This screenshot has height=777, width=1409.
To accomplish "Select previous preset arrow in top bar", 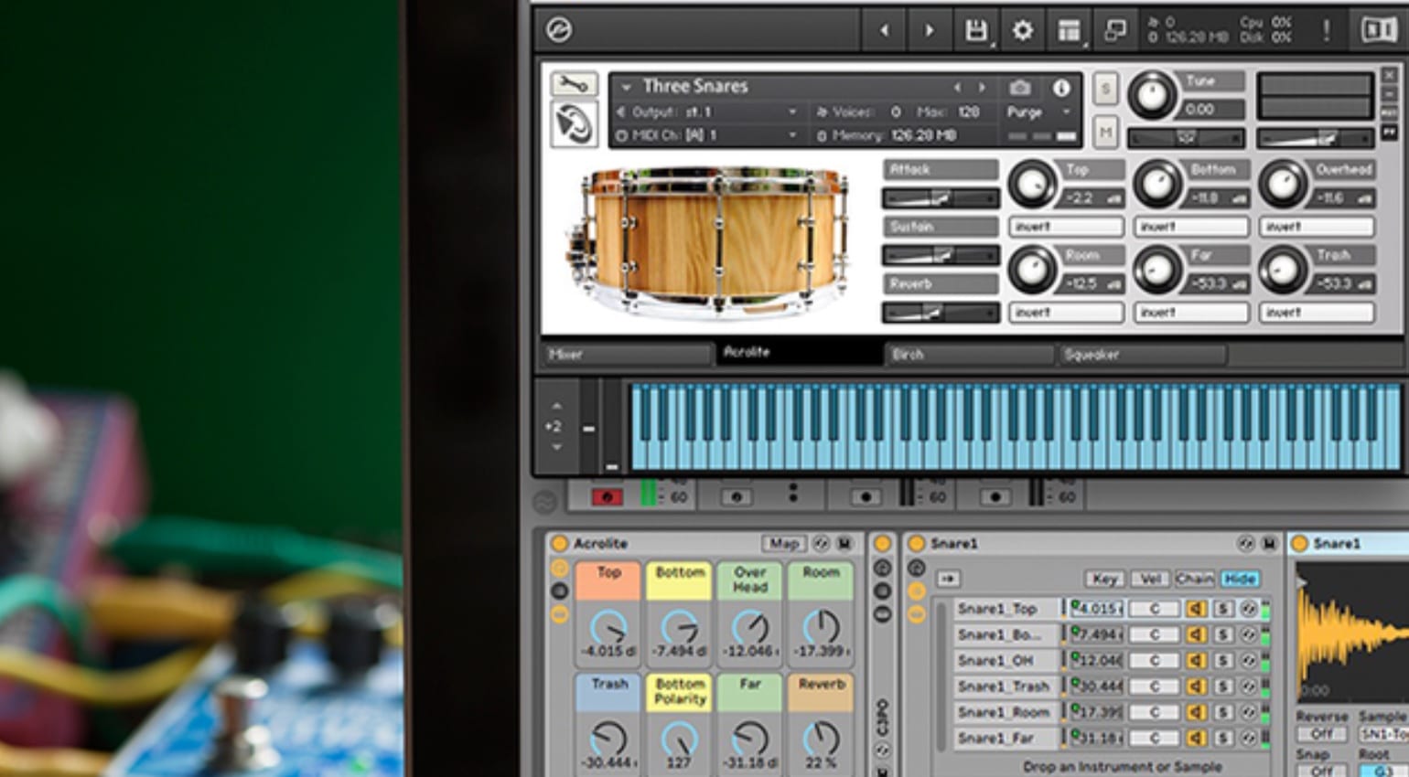I will pyautogui.click(x=884, y=31).
